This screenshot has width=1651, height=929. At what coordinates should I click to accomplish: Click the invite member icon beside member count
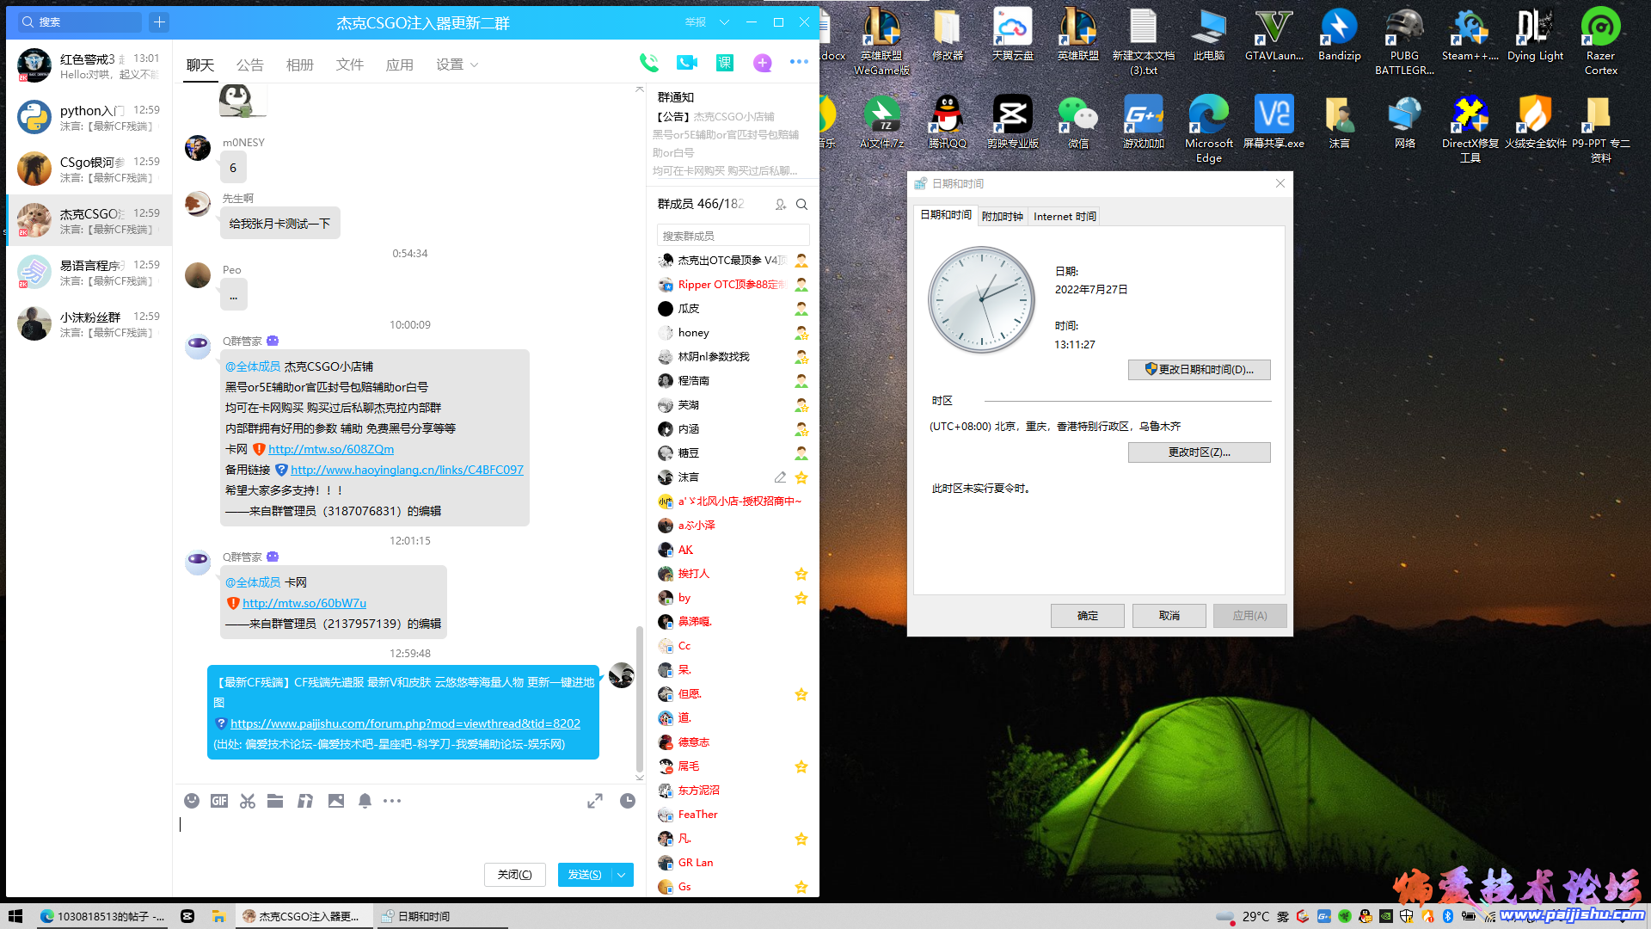(780, 205)
